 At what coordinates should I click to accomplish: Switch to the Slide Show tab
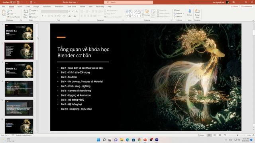click(x=72, y=6)
